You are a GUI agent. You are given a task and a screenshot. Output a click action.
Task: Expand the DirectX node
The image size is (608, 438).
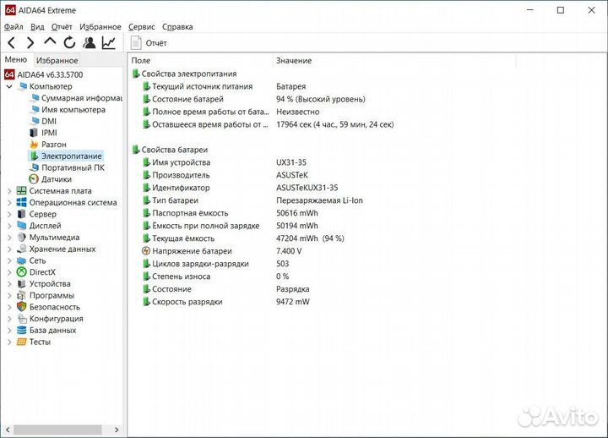point(9,272)
